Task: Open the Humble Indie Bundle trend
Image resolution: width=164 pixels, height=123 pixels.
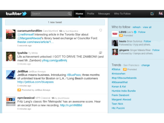Action: [124, 91]
